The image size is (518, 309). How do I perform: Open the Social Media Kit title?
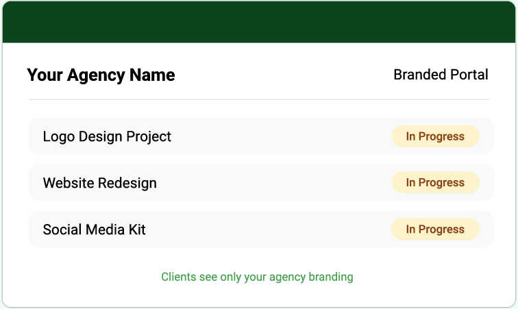pos(94,230)
